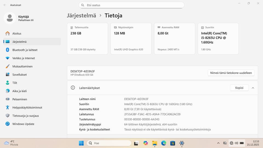Image resolution: width=263 pixels, height=148 pixels.
Task: Open Microsoft Store from the taskbar
Action: (173, 143)
